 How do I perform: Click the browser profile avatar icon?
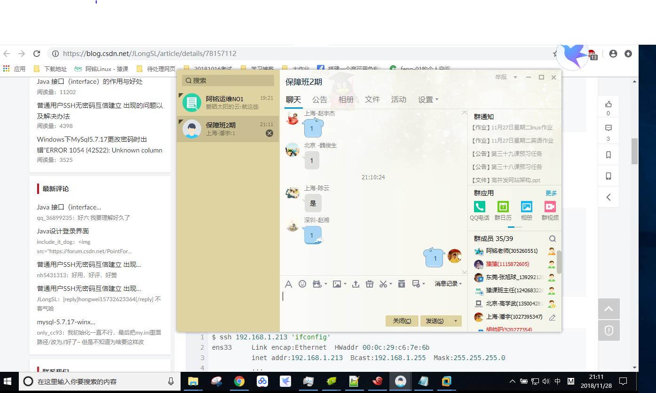613,54
